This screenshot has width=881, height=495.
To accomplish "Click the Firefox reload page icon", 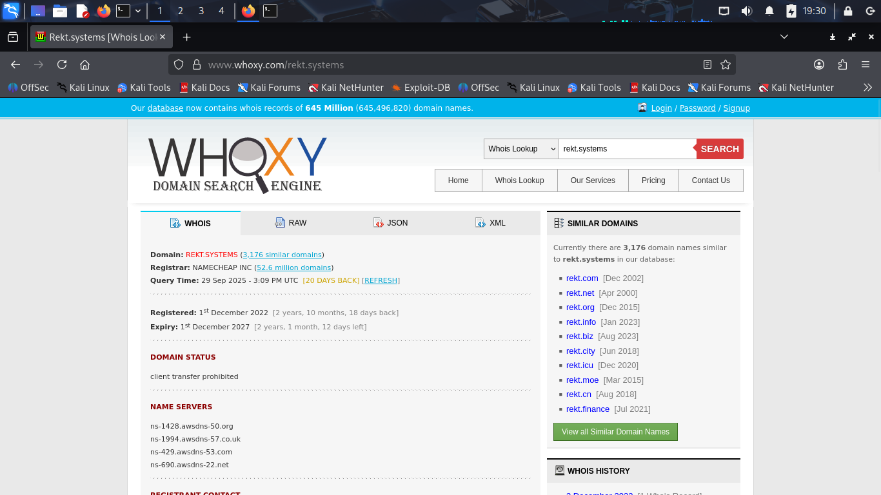I will pos(62,64).
